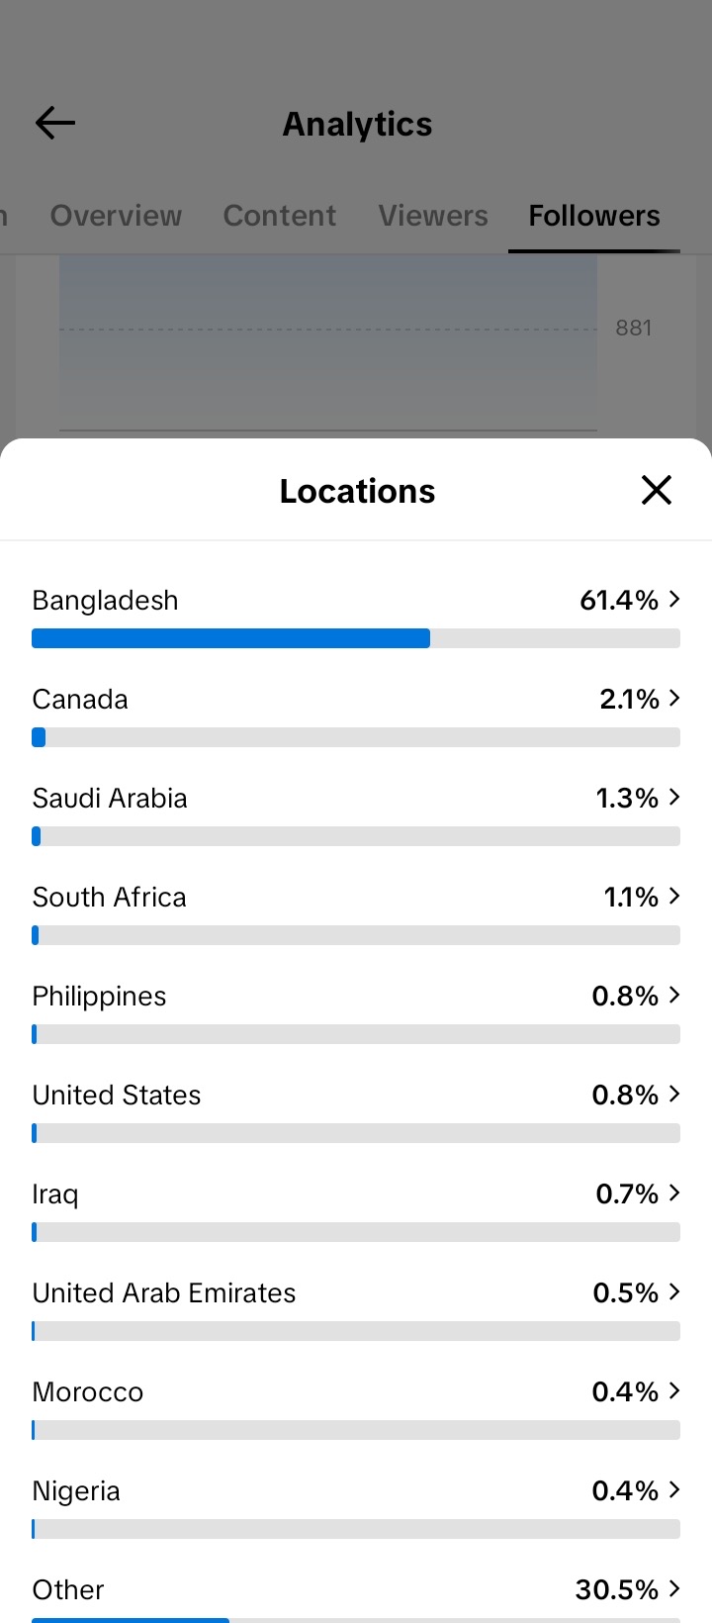The image size is (712, 1623).
Task: Switch to the Content tab
Action: [x=280, y=216]
